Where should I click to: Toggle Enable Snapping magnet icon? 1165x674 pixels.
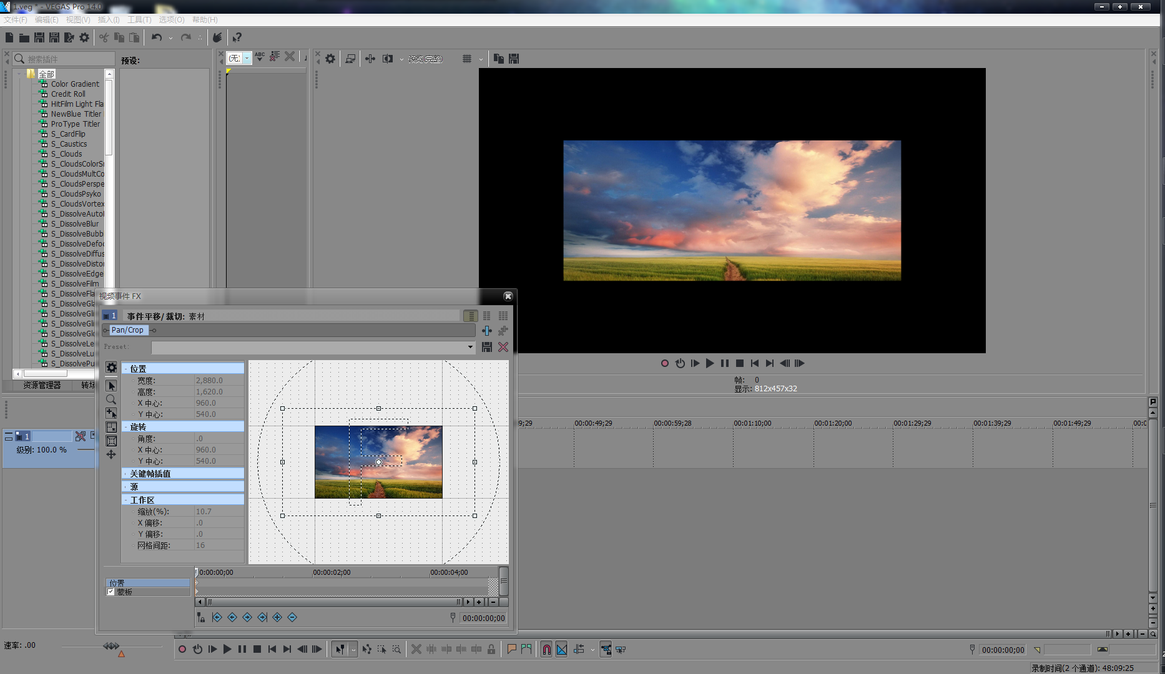546,650
